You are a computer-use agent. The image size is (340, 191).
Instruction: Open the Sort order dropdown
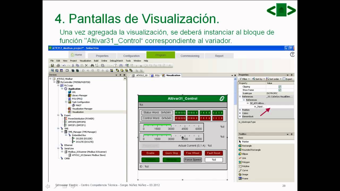tap(274, 79)
